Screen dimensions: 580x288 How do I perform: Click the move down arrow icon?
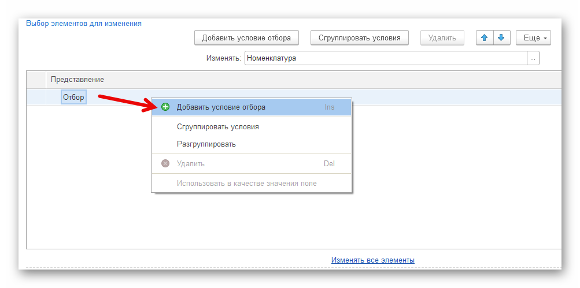click(x=501, y=38)
